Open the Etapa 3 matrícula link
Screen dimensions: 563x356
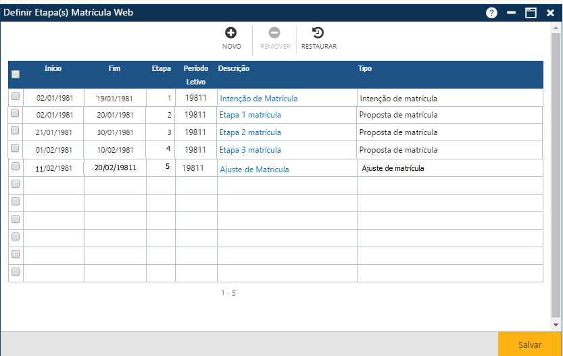pos(250,150)
